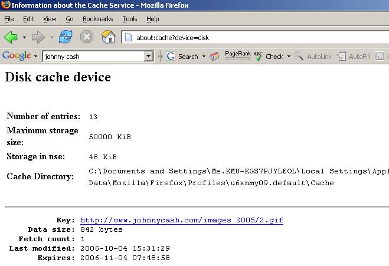
Task: Open the Forward history dropdown arrow
Action: [52, 38]
